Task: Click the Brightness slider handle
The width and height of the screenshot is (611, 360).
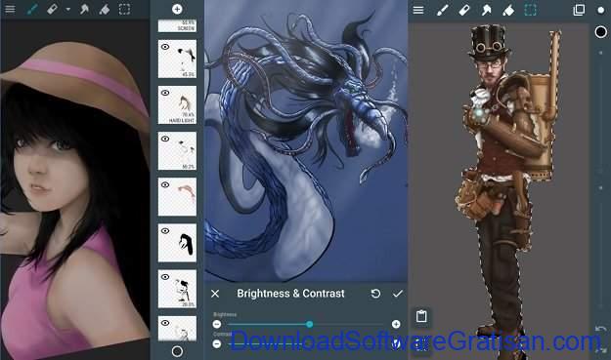Action: (x=309, y=324)
